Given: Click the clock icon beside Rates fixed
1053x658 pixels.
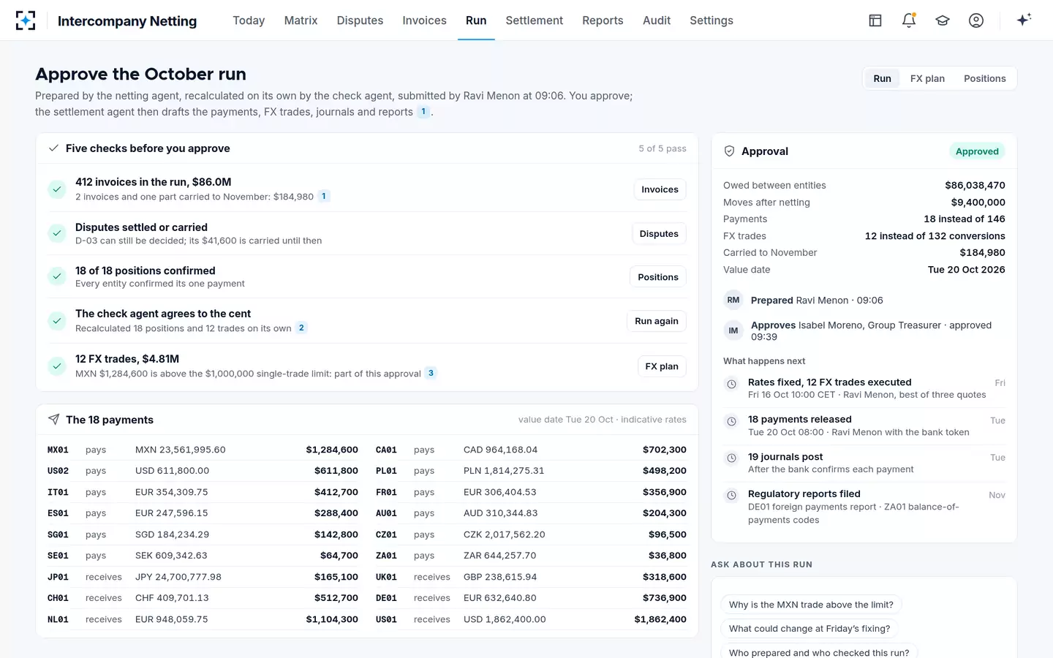Looking at the screenshot, I should [x=731, y=384].
